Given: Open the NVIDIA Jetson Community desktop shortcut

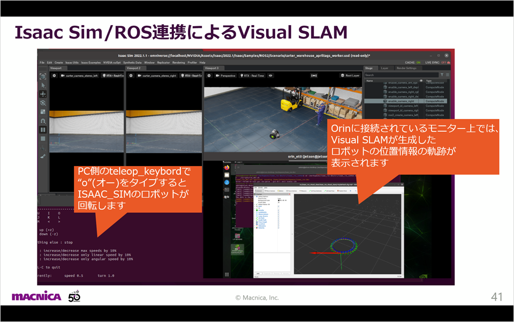Looking at the screenshot, I should click(237, 250).
